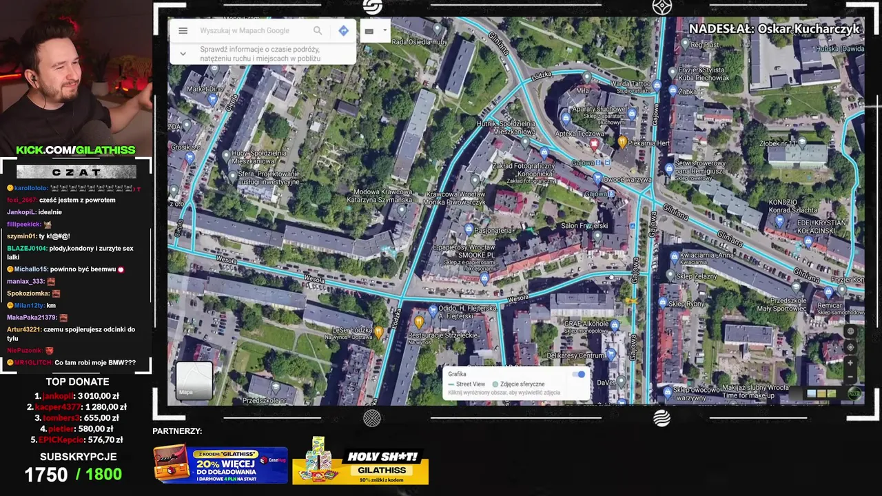Select the Restauracje Strzeleckie restaurant pin
882x496 pixels.
(x=419, y=322)
